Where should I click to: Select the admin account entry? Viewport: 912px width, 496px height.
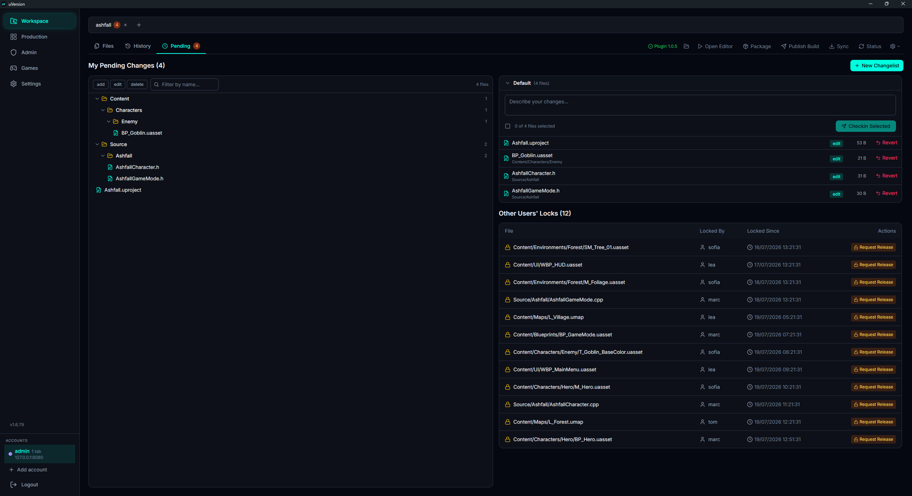(x=40, y=454)
